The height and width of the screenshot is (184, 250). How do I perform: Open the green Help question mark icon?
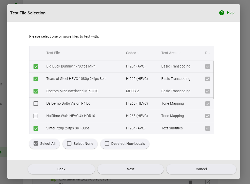click(222, 13)
